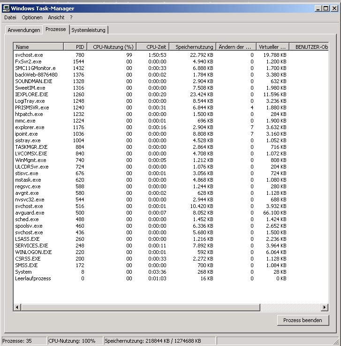
Task: Click the horizontal scrollbar right arrow
Action: tap(325, 307)
